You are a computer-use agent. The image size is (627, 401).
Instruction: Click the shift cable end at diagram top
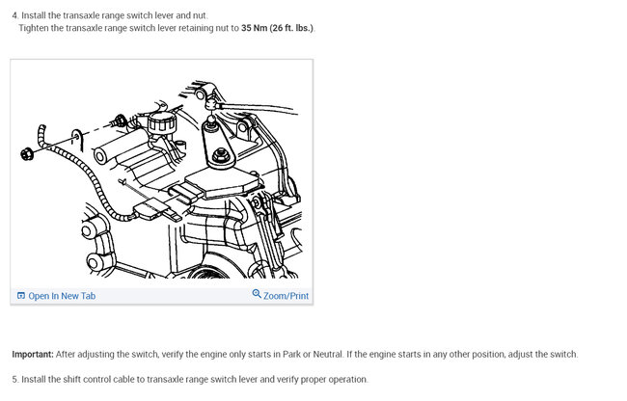(210, 105)
